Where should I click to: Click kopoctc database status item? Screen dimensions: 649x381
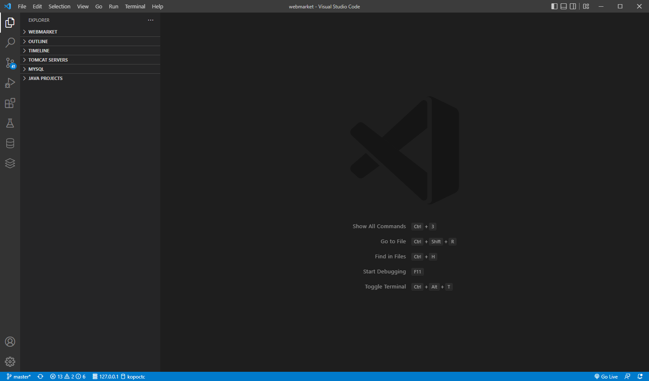[133, 376]
